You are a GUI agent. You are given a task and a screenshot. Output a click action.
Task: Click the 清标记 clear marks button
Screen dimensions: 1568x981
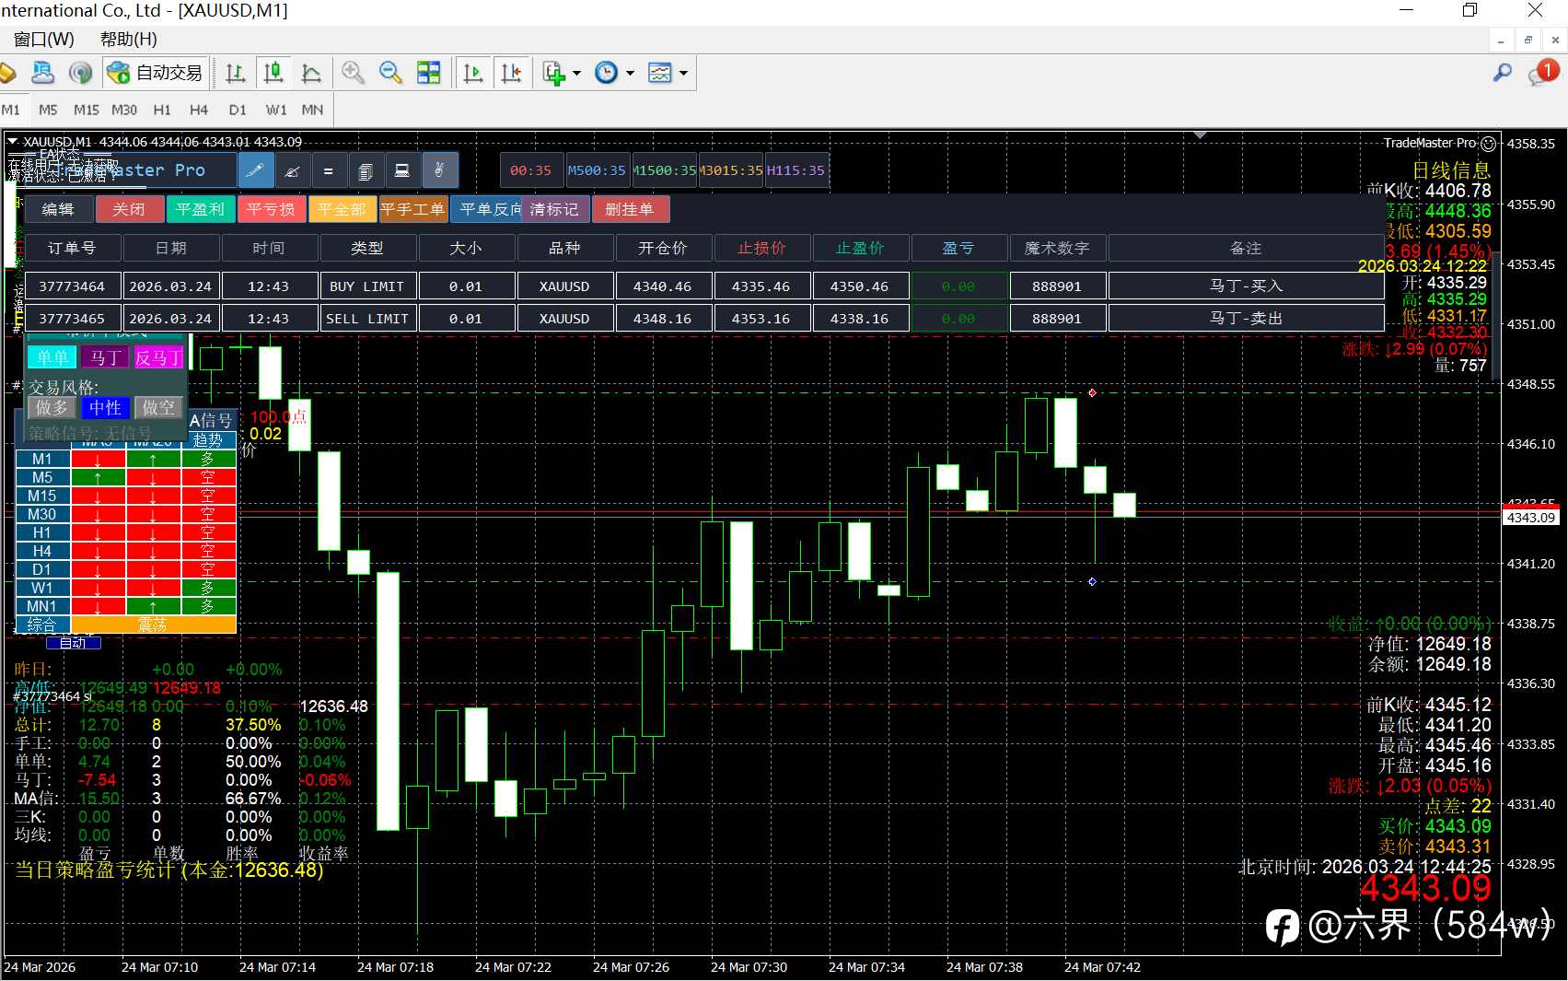[x=555, y=209]
